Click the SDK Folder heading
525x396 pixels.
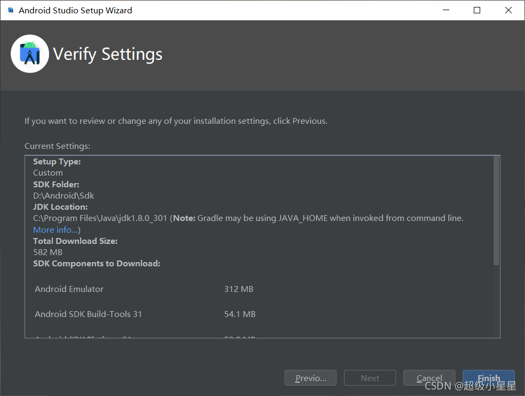point(56,185)
